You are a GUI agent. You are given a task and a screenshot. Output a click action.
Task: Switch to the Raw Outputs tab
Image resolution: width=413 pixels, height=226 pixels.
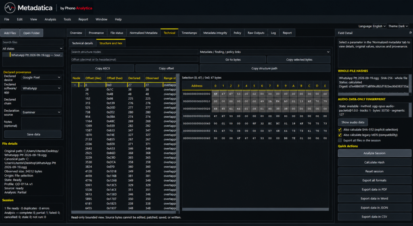[x=256, y=33]
